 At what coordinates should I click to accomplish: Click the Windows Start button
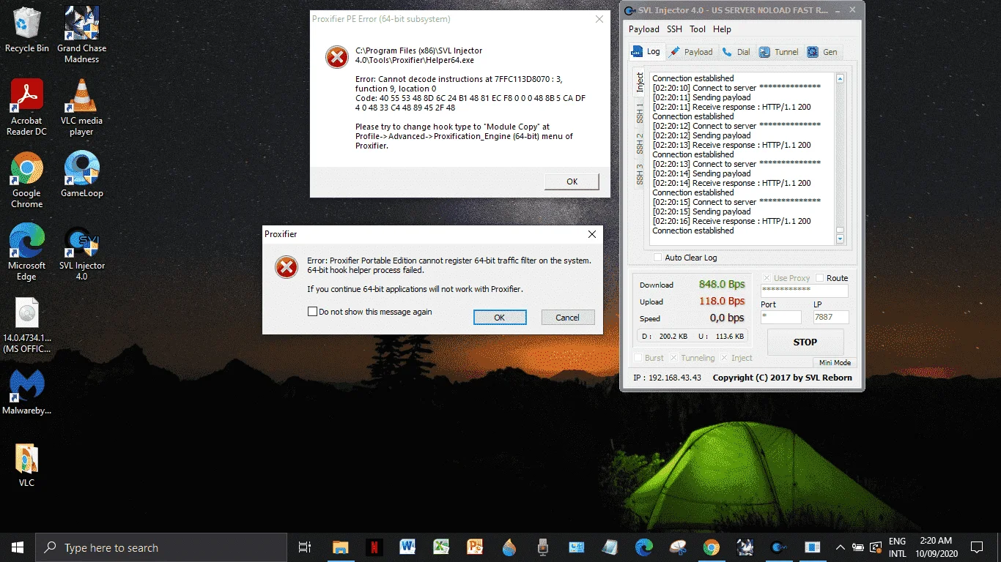coord(17,547)
